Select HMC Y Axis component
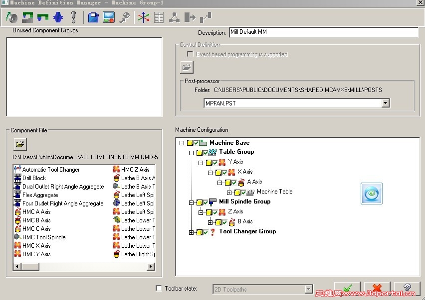Image resolution: width=425 pixels, height=300 pixels. tap(36, 254)
